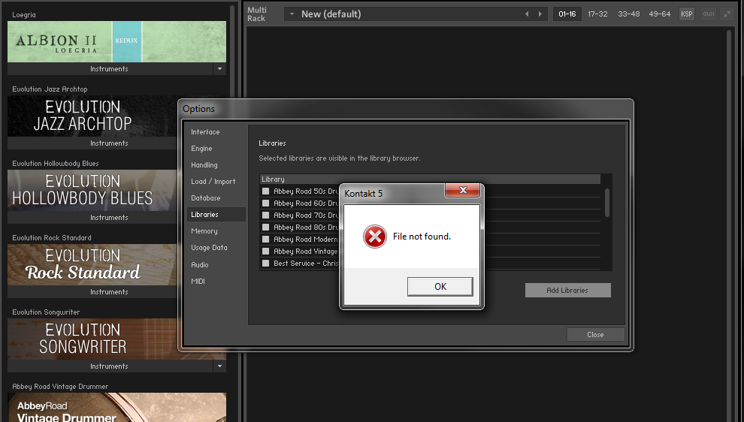744x422 pixels.
Task: Open the Engine options tab
Action: pyautogui.click(x=201, y=149)
